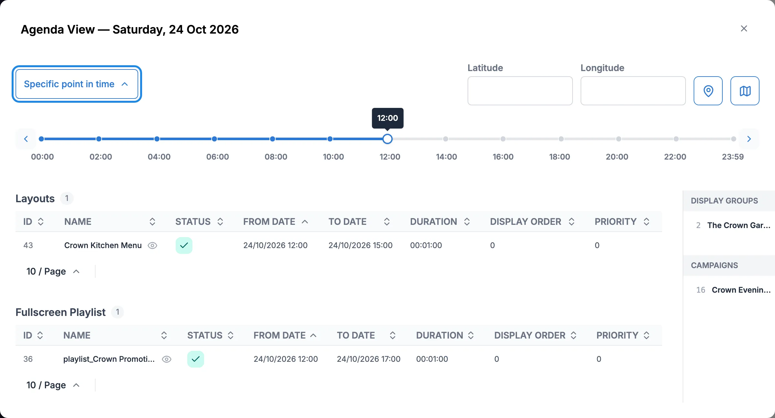The height and width of the screenshot is (418, 775).
Task: Preview playlist_Crown Promoti... with eye icon
Action: 167,359
